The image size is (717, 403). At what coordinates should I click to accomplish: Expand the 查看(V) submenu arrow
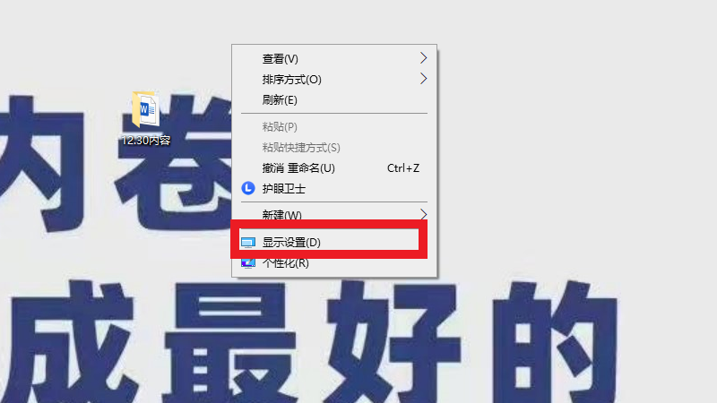coord(423,58)
